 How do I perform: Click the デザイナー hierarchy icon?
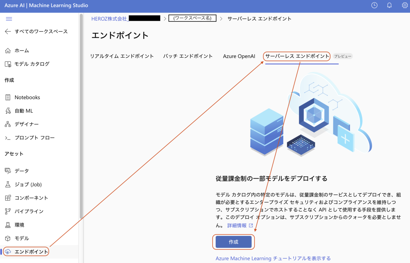pos(8,124)
